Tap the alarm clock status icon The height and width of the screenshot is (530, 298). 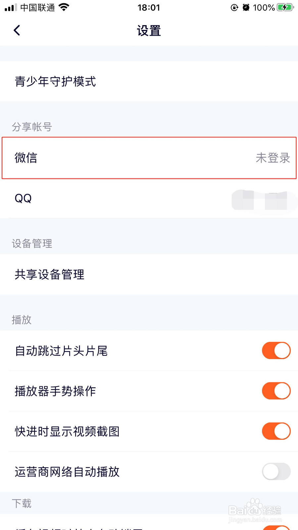click(246, 7)
